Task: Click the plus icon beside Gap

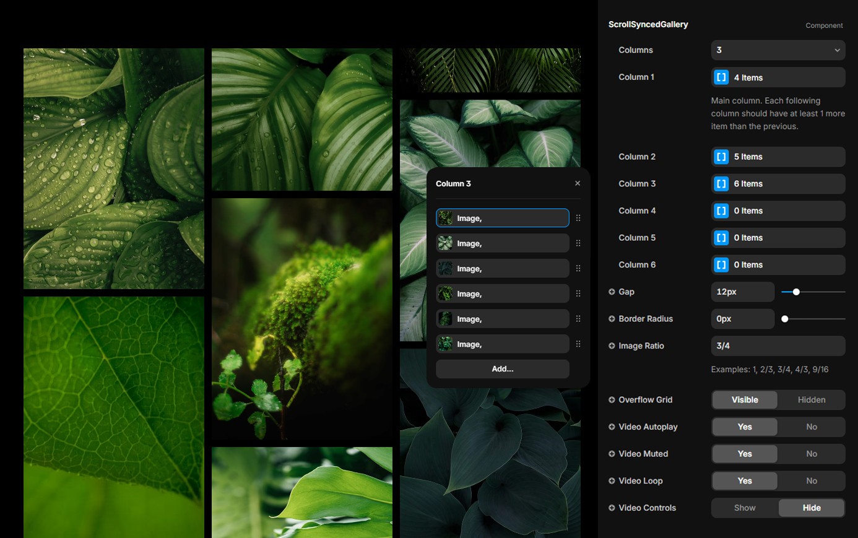Action: point(612,292)
